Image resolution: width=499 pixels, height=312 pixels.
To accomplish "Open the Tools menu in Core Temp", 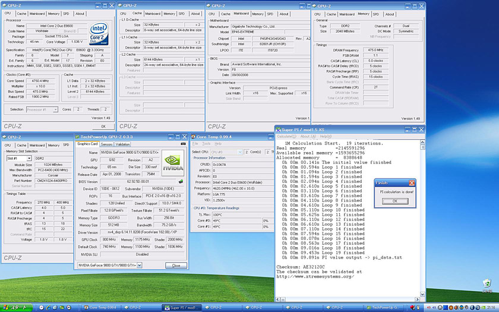I will click(206, 144).
